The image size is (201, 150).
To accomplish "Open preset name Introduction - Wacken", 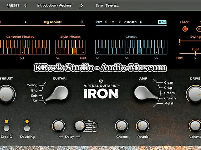I will click(54, 6).
